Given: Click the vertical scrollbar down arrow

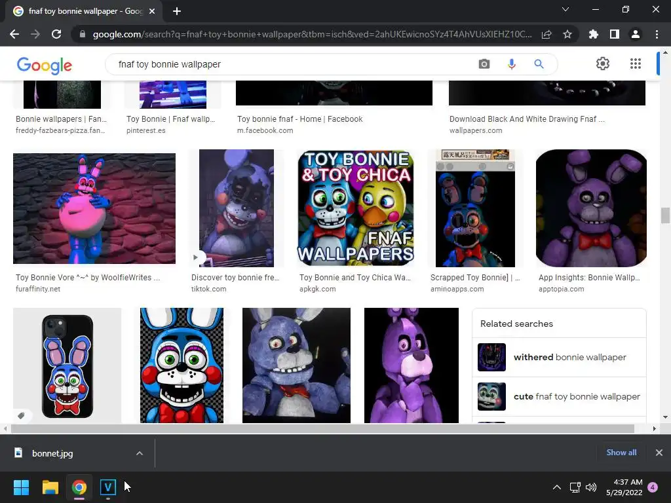Looking at the screenshot, I should tap(665, 417).
